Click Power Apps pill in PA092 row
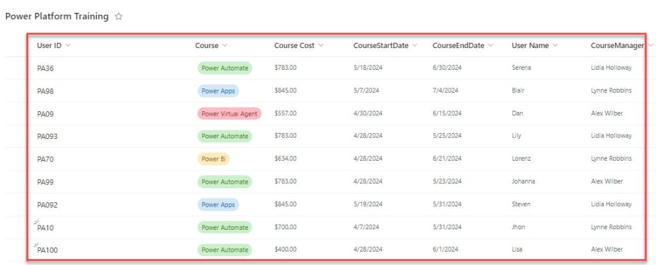Screen dimensions: 656x265 click(x=218, y=204)
